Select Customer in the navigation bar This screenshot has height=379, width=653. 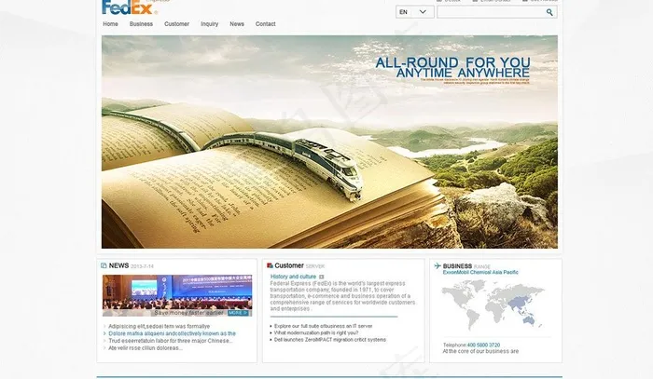[176, 24]
